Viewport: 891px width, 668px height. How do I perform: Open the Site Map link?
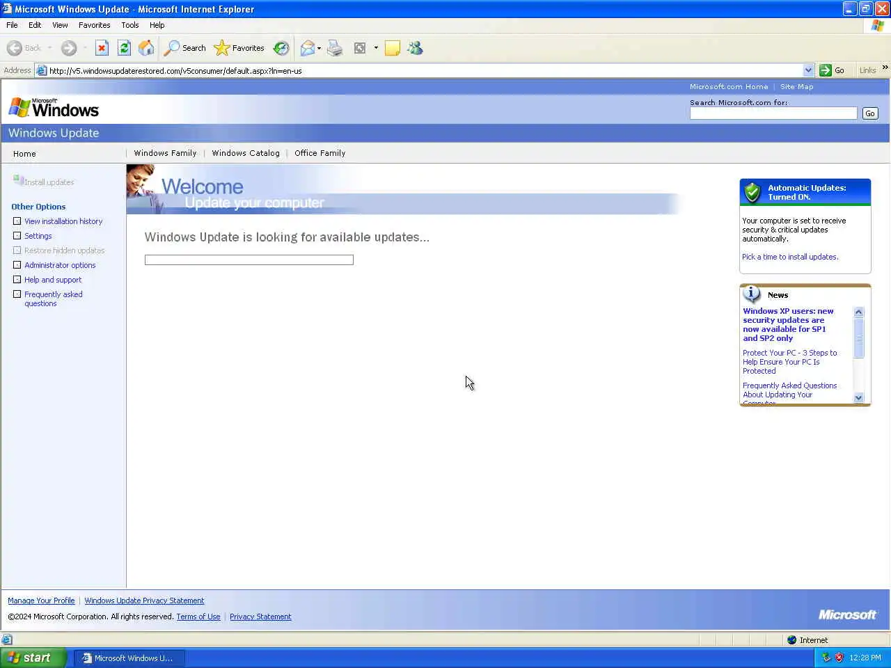pos(796,87)
